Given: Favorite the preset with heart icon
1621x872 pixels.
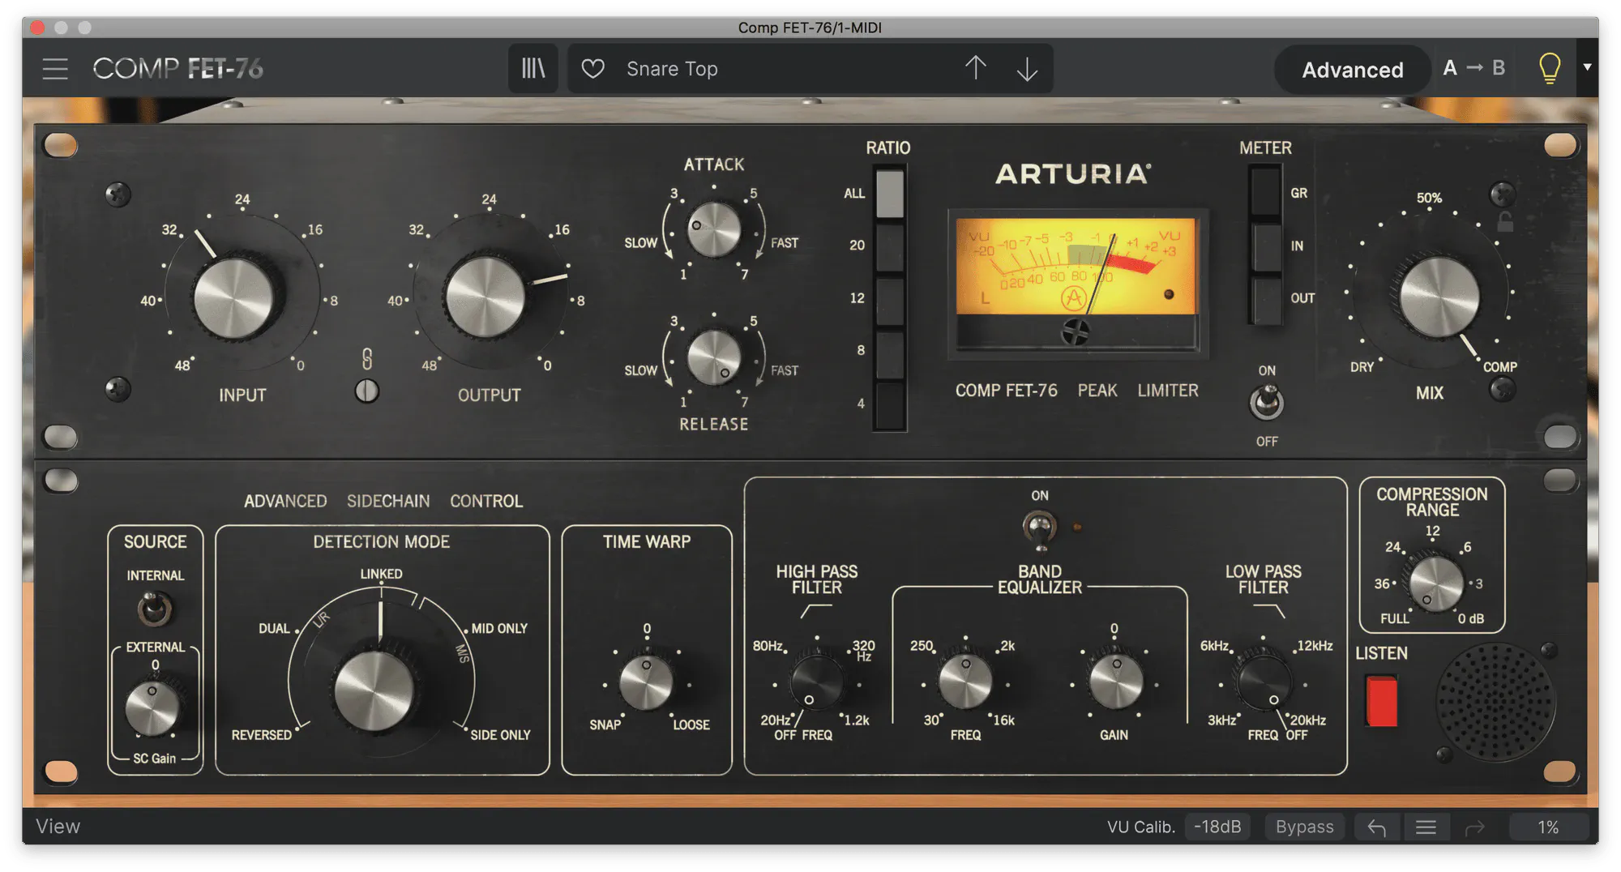Looking at the screenshot, I should [x=593, y=69].
